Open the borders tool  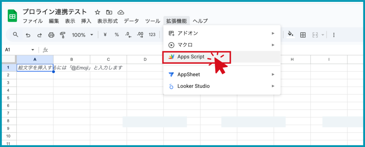click(x=303, y=35)
